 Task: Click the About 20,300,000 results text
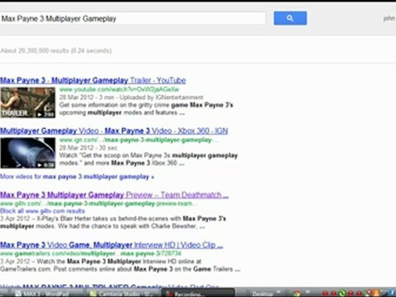(56, 51)
